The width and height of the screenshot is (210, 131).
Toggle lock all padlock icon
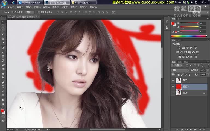(x=189, y=75)
